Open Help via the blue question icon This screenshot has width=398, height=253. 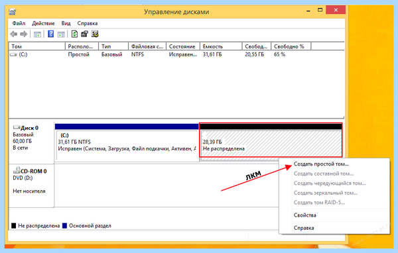click(51, 34)
